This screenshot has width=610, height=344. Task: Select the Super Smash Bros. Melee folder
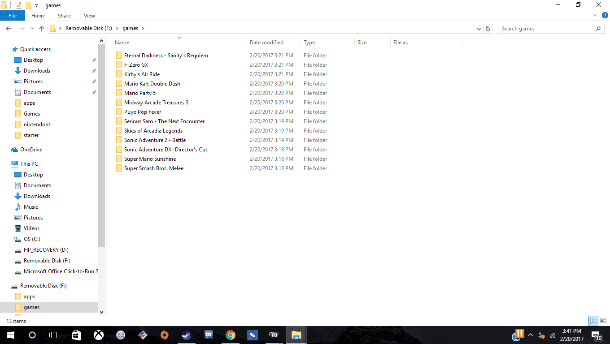(x=154, y=168)
